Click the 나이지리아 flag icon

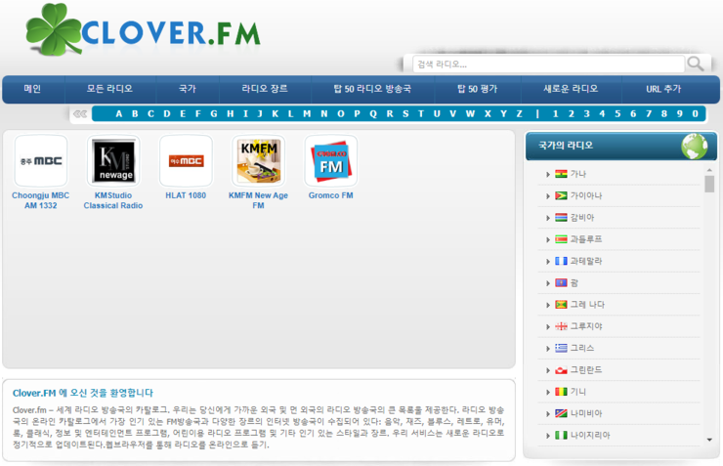pos(561,435)
